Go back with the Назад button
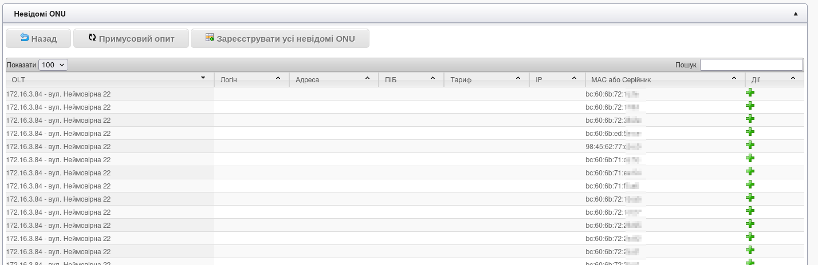This screenshot has height=265, width=818. [38, 39]
